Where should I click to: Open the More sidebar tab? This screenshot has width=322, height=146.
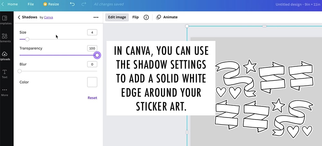[5, 92]
